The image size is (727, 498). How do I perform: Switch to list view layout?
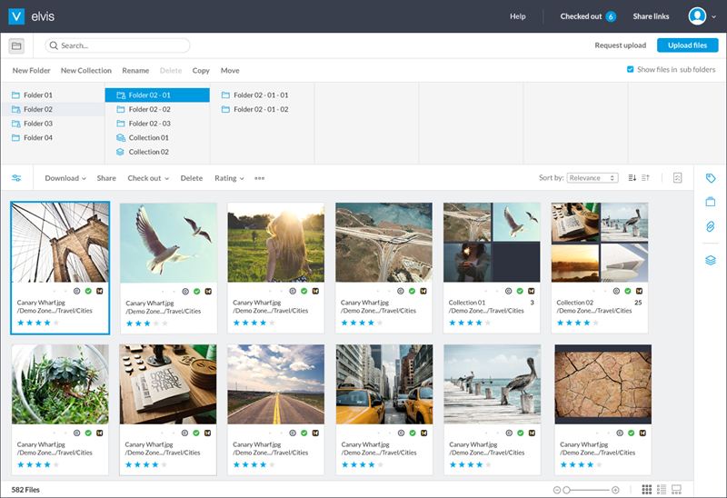click(662, 490)
